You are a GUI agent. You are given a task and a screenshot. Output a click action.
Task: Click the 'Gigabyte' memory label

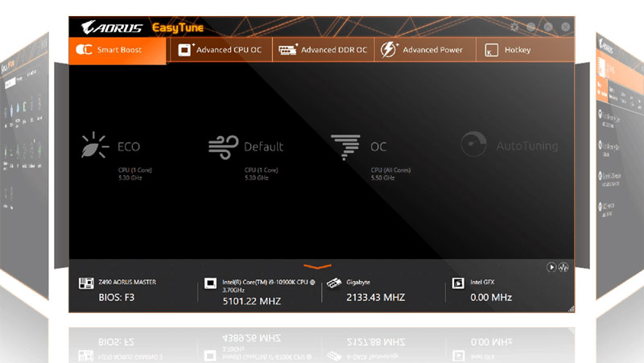tap(358, 282)
